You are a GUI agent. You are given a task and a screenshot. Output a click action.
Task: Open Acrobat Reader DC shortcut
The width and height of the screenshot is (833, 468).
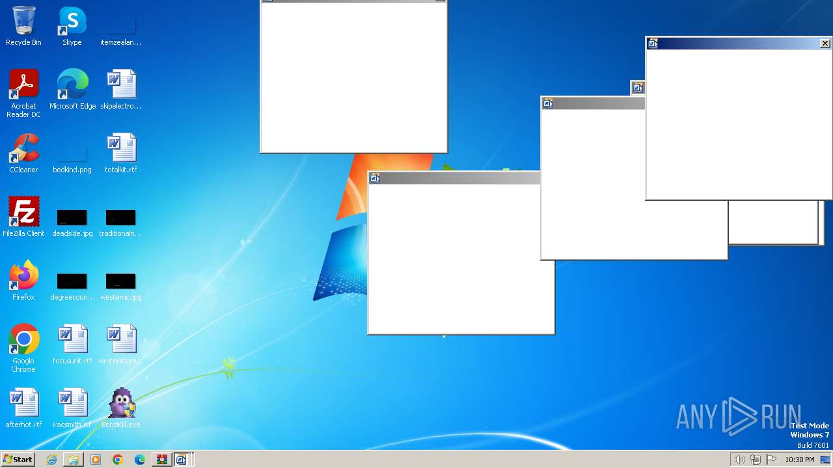click(23, 94)
